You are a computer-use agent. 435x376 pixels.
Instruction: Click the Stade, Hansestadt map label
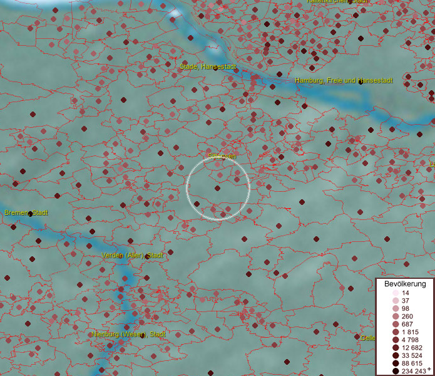point(208,66)
